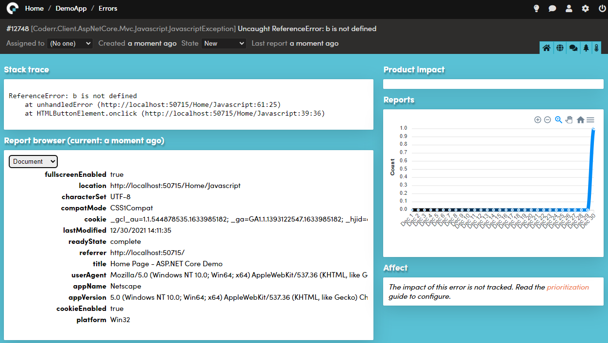Activate chart panning hand tool
The width and height of the screenshot is (608, 343).
569,120
